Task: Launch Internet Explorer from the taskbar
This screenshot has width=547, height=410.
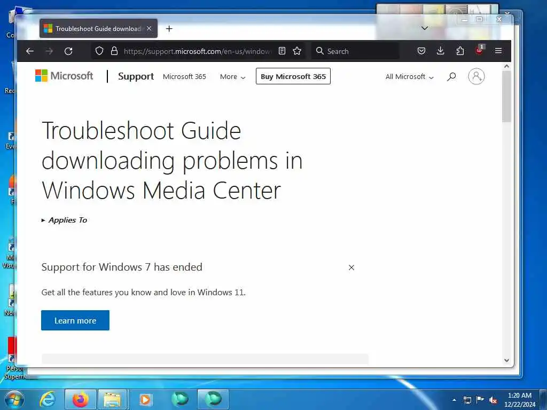Action: click(47, 399)
